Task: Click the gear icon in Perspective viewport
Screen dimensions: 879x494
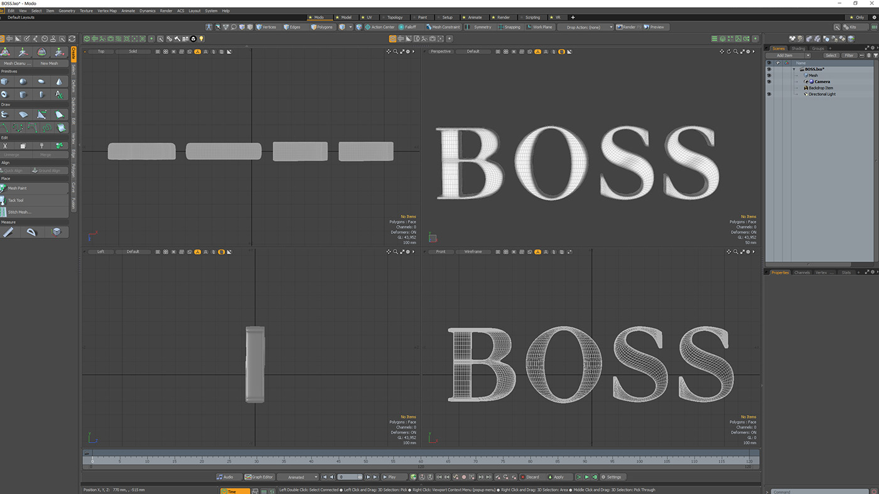Action: [x=748, y=51]
